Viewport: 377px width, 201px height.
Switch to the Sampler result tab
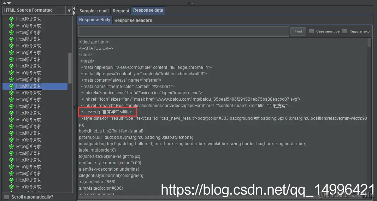coord(94,11)
